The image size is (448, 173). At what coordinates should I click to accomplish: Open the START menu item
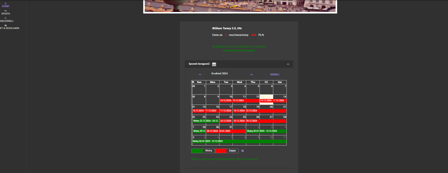pyautogui.click(x=6, y=6)
